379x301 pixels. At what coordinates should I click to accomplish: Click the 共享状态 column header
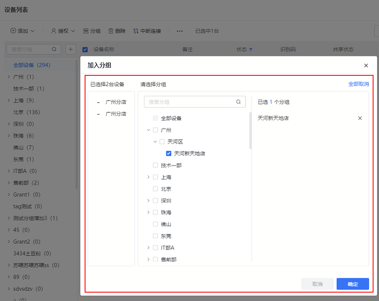click(x=343, y=49)
